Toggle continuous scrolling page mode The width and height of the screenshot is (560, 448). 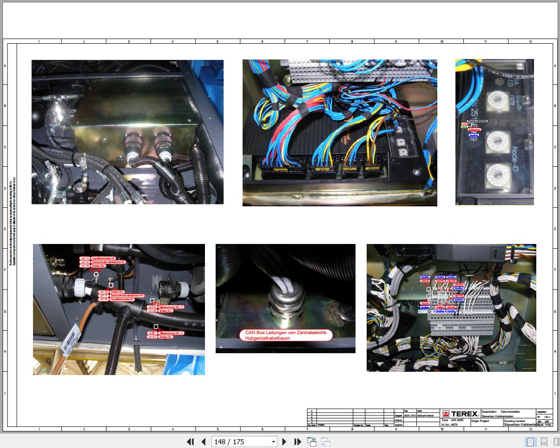[x=544, y=442]
